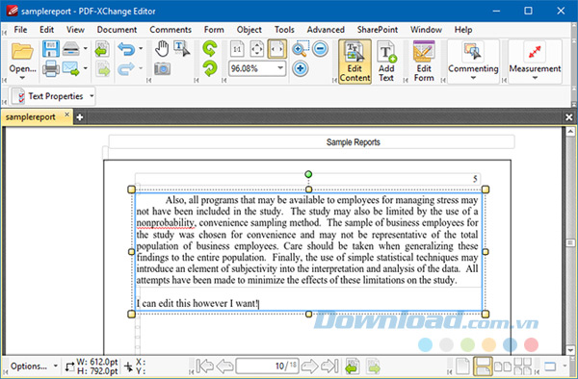Send document by email envelope icon

point(70,69)
